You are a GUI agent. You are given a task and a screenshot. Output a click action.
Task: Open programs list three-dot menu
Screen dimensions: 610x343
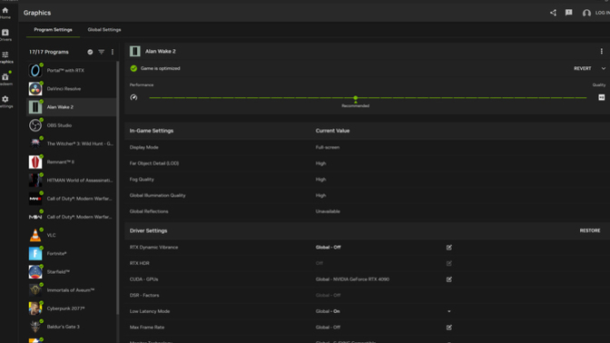[x=113, y=52]
